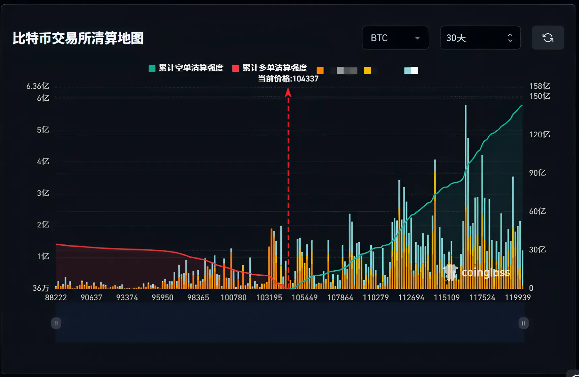
Task: Click the x-axis label 107864
Action: [340, 298]
